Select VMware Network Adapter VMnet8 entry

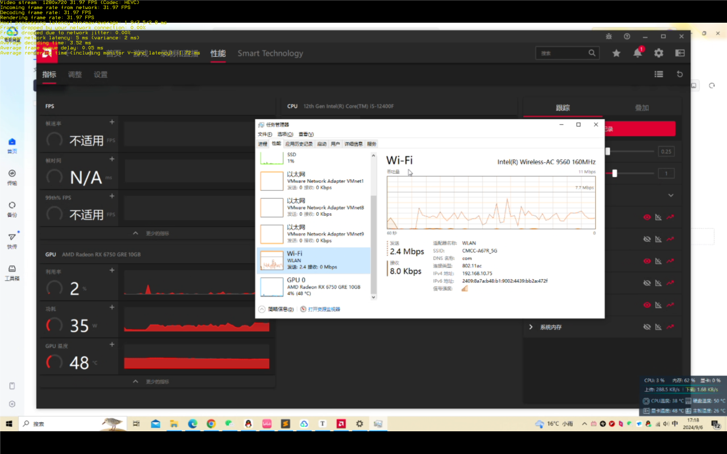[x=314, y=208]
